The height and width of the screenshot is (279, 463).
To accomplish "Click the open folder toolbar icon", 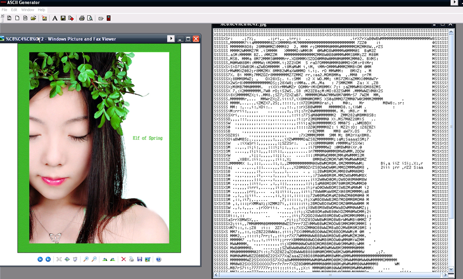I will [x=33, y=19].
